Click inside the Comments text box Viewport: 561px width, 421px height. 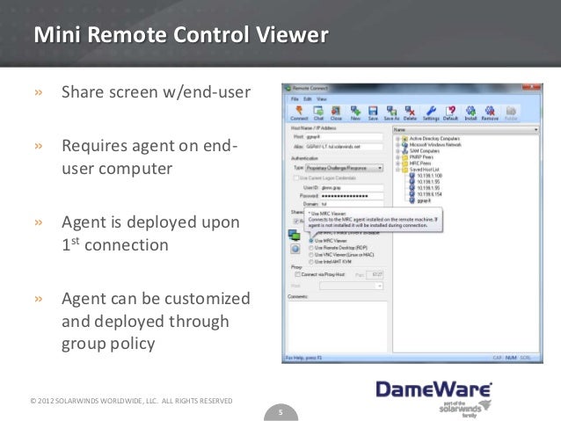click(x=338, y=327)
